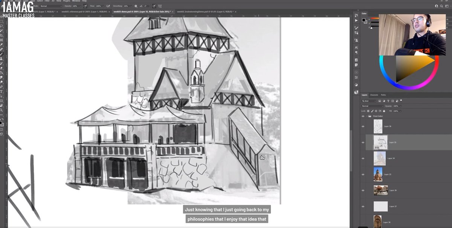Open the Flow 100% dropdown
Screen dimensions: 452x228
point(103,6)
